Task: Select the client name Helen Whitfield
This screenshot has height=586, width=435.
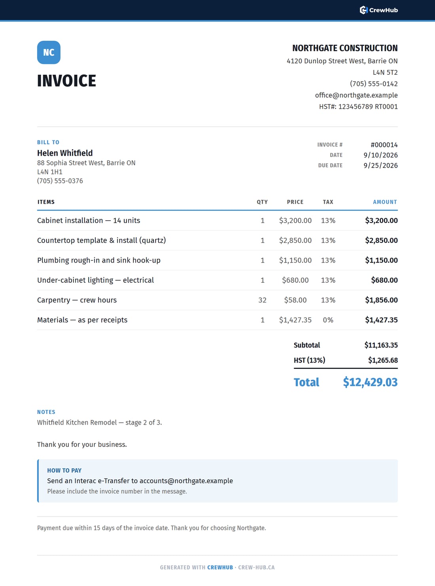Action: point(65,153)
